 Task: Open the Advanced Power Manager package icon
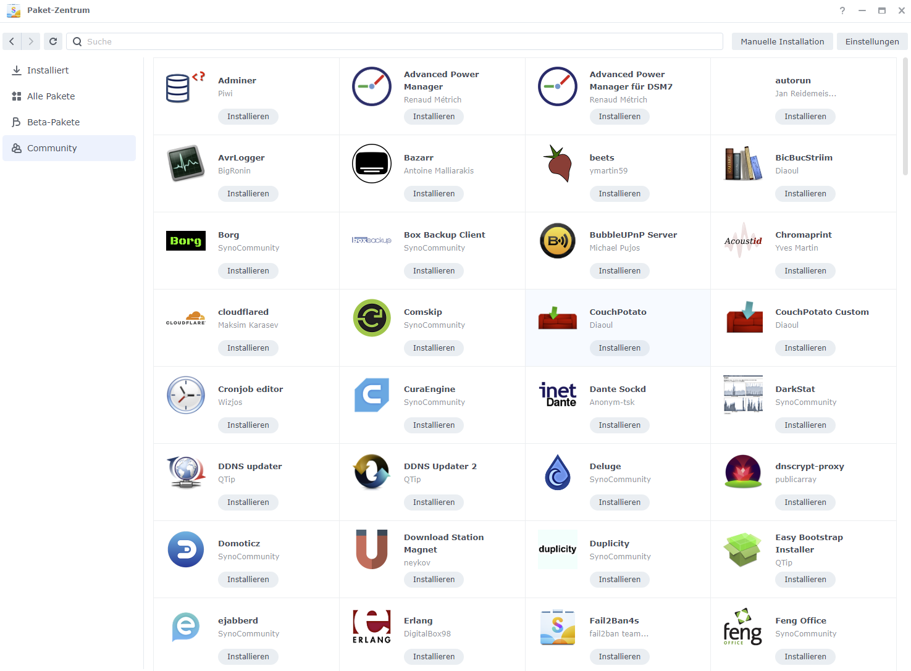372,86
